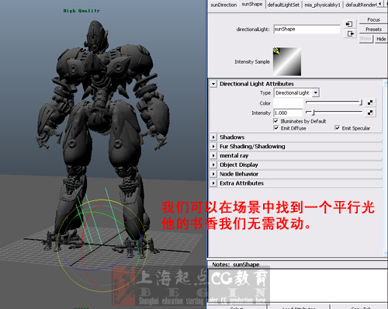388x309 pixels.
Task: Toggle Illuminates by Default checkbox
Action: point(275,121)
